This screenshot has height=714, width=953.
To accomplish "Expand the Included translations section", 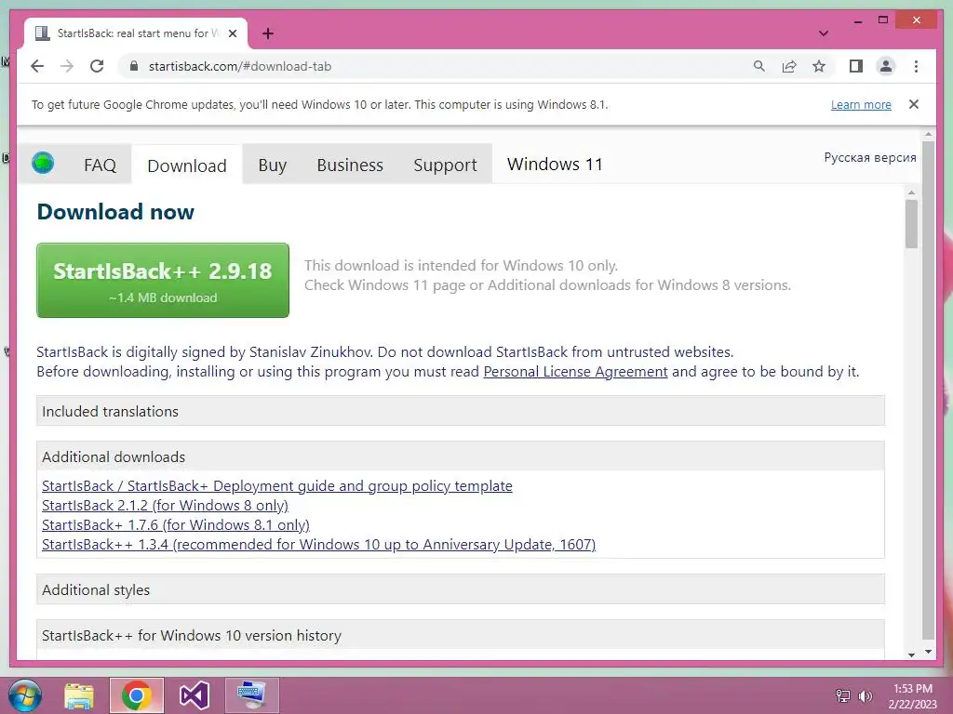I will [460, 411].
